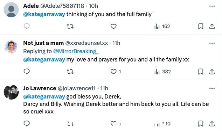This screenshot has width=222, height=131.
Task: Open more options on Adele's tweet
Action: (212, 6)
